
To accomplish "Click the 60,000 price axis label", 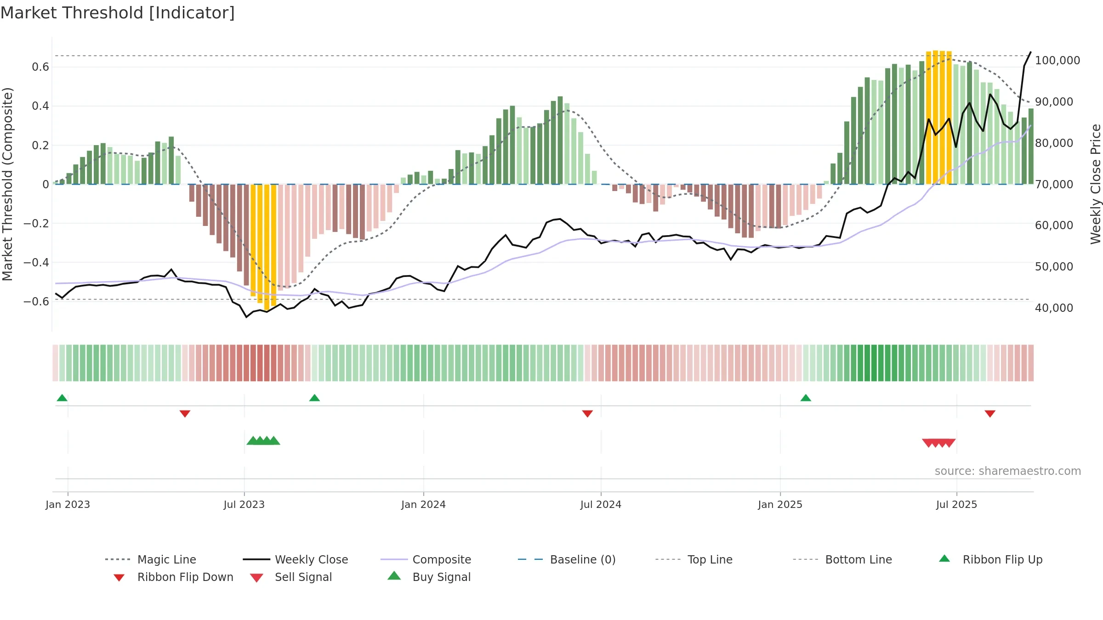I will [1054, 225].
